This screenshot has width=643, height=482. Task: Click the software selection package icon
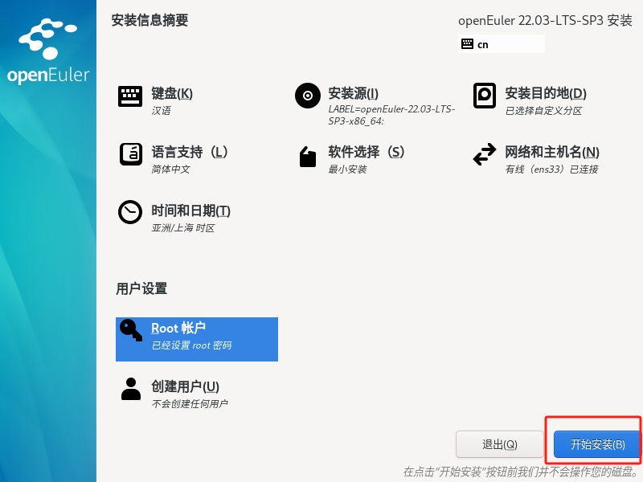point(308,157)
